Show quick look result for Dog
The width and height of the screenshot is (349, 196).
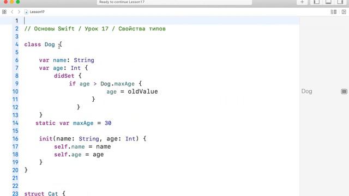click(344, 91)
